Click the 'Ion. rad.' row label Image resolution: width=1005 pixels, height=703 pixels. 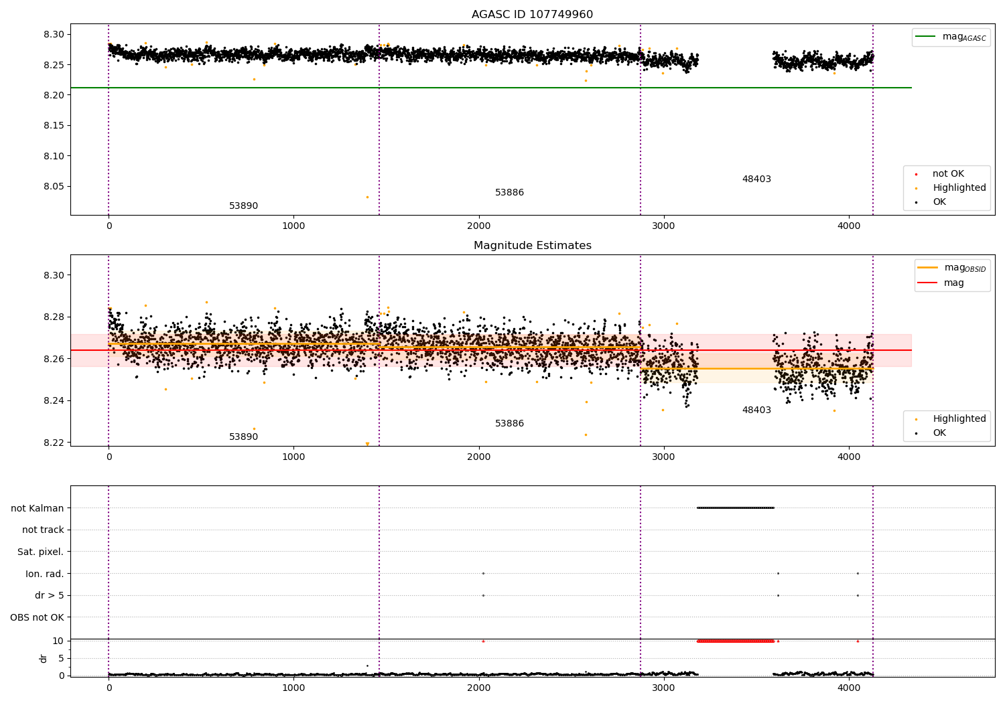(x=45, y=574)
